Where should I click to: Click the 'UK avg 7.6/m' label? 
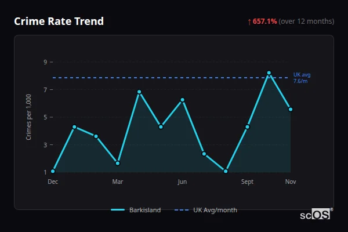302,78
